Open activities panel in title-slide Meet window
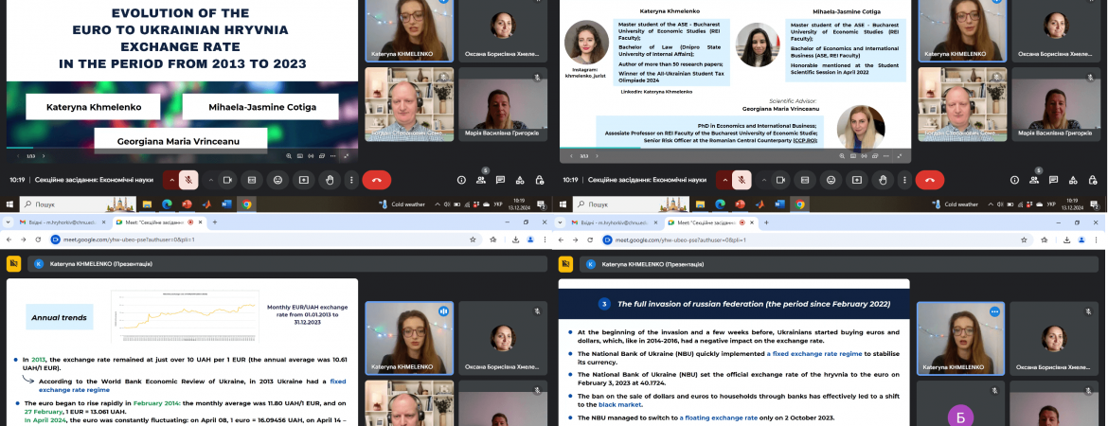1108x426 pixels. pos(519,180)
